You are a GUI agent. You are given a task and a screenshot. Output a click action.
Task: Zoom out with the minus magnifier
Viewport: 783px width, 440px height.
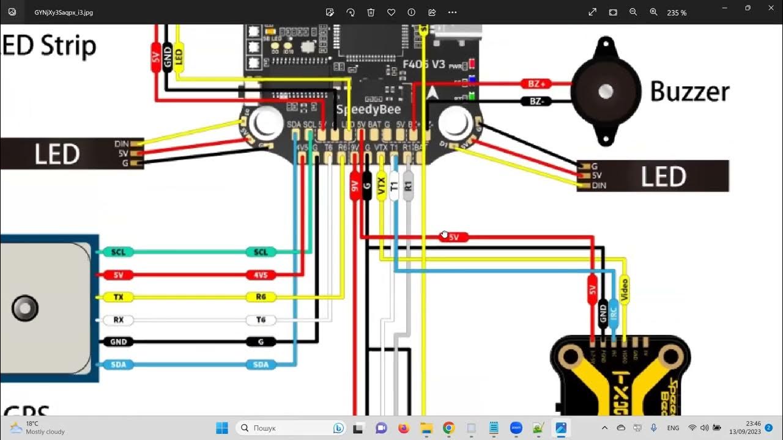[633, 12]
